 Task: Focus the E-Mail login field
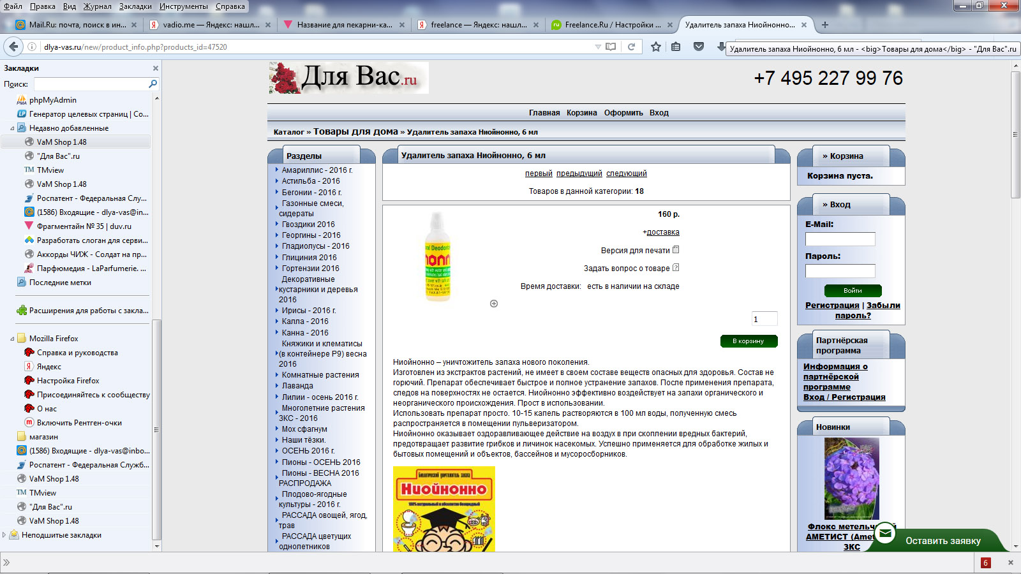click(840, 239)
